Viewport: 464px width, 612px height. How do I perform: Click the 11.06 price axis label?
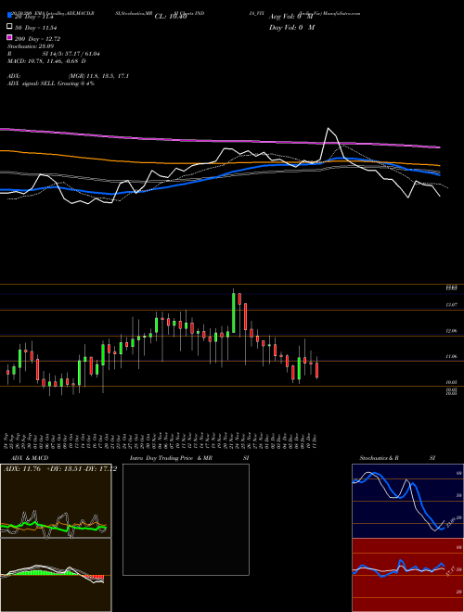coord(452,356)
